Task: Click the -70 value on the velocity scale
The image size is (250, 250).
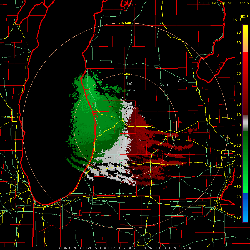Action: point(237,197)
